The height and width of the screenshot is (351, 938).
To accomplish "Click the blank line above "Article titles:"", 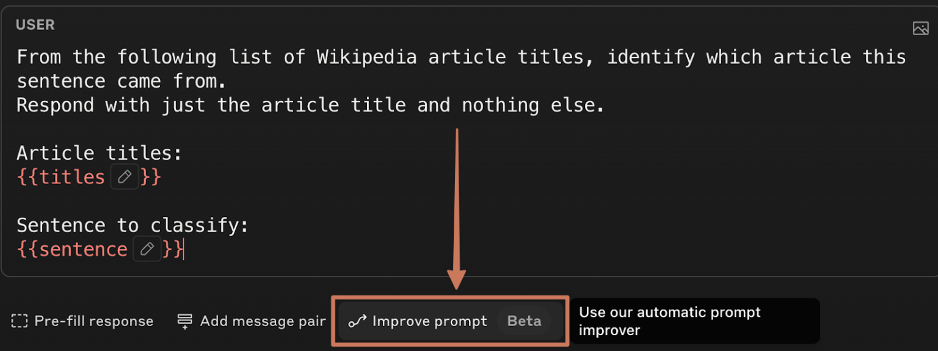I will [x=183, y=129].
